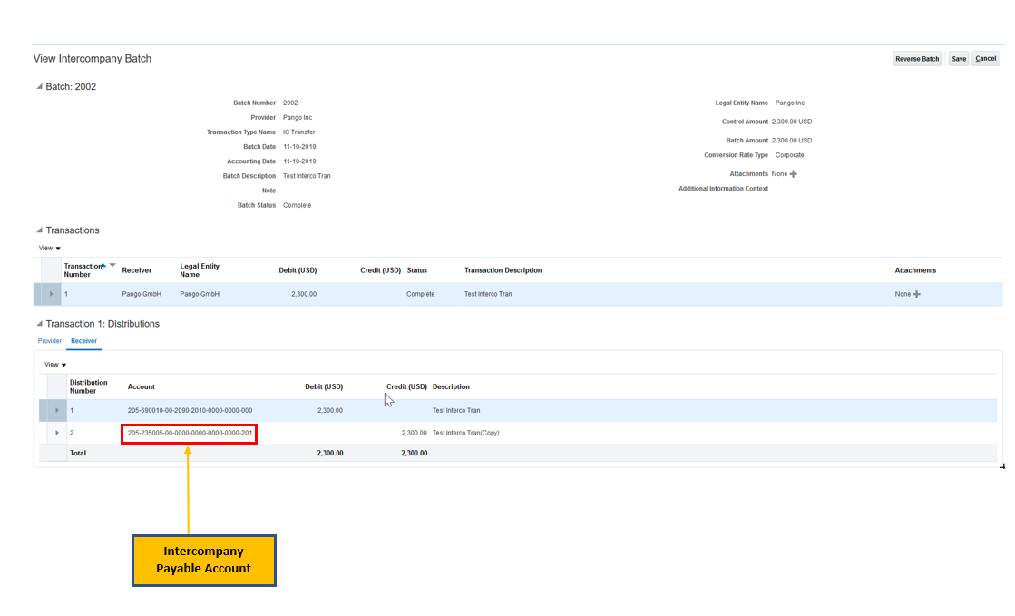The image size is (1015, 616).
Task: Sort Transaction Number column descending
Action: [x=112, y=265]
